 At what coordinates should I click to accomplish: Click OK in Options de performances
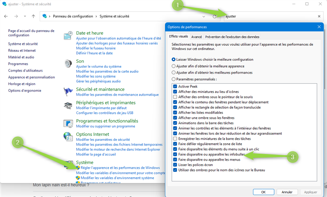tap(263, 192)
